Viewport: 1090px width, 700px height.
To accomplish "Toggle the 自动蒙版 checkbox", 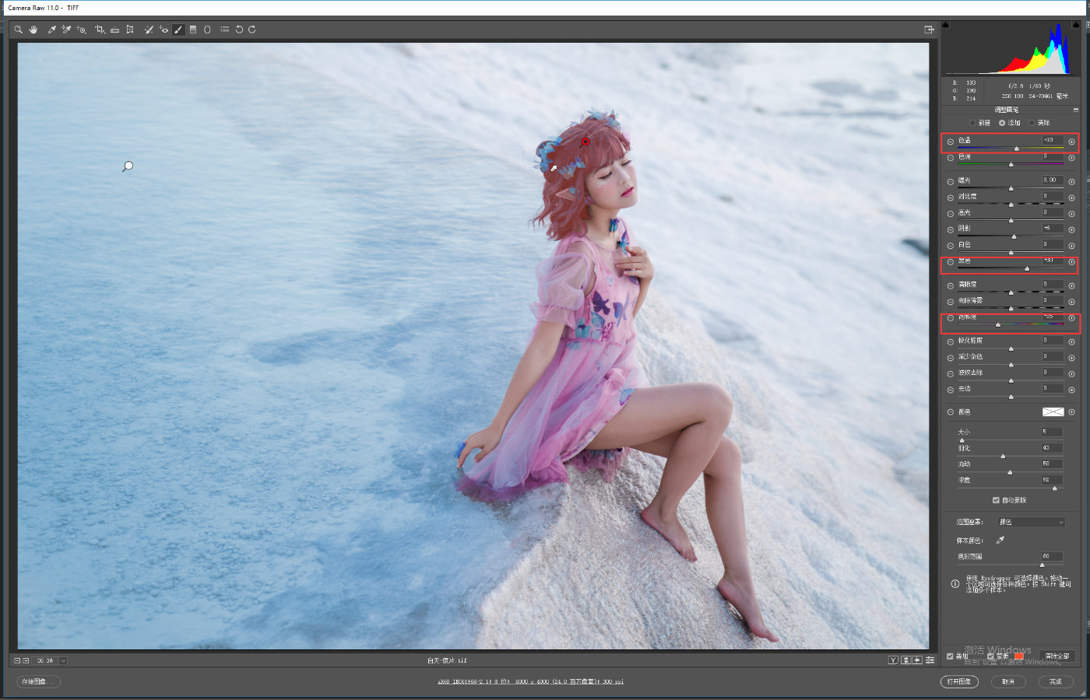I will [996, 500].
